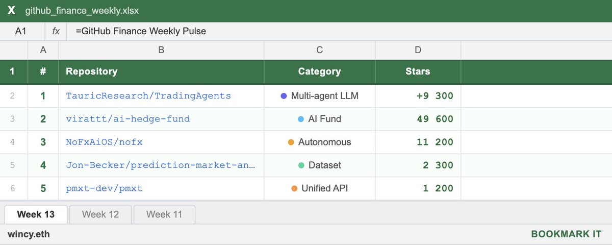Click the fx function icon

(56, 31)
